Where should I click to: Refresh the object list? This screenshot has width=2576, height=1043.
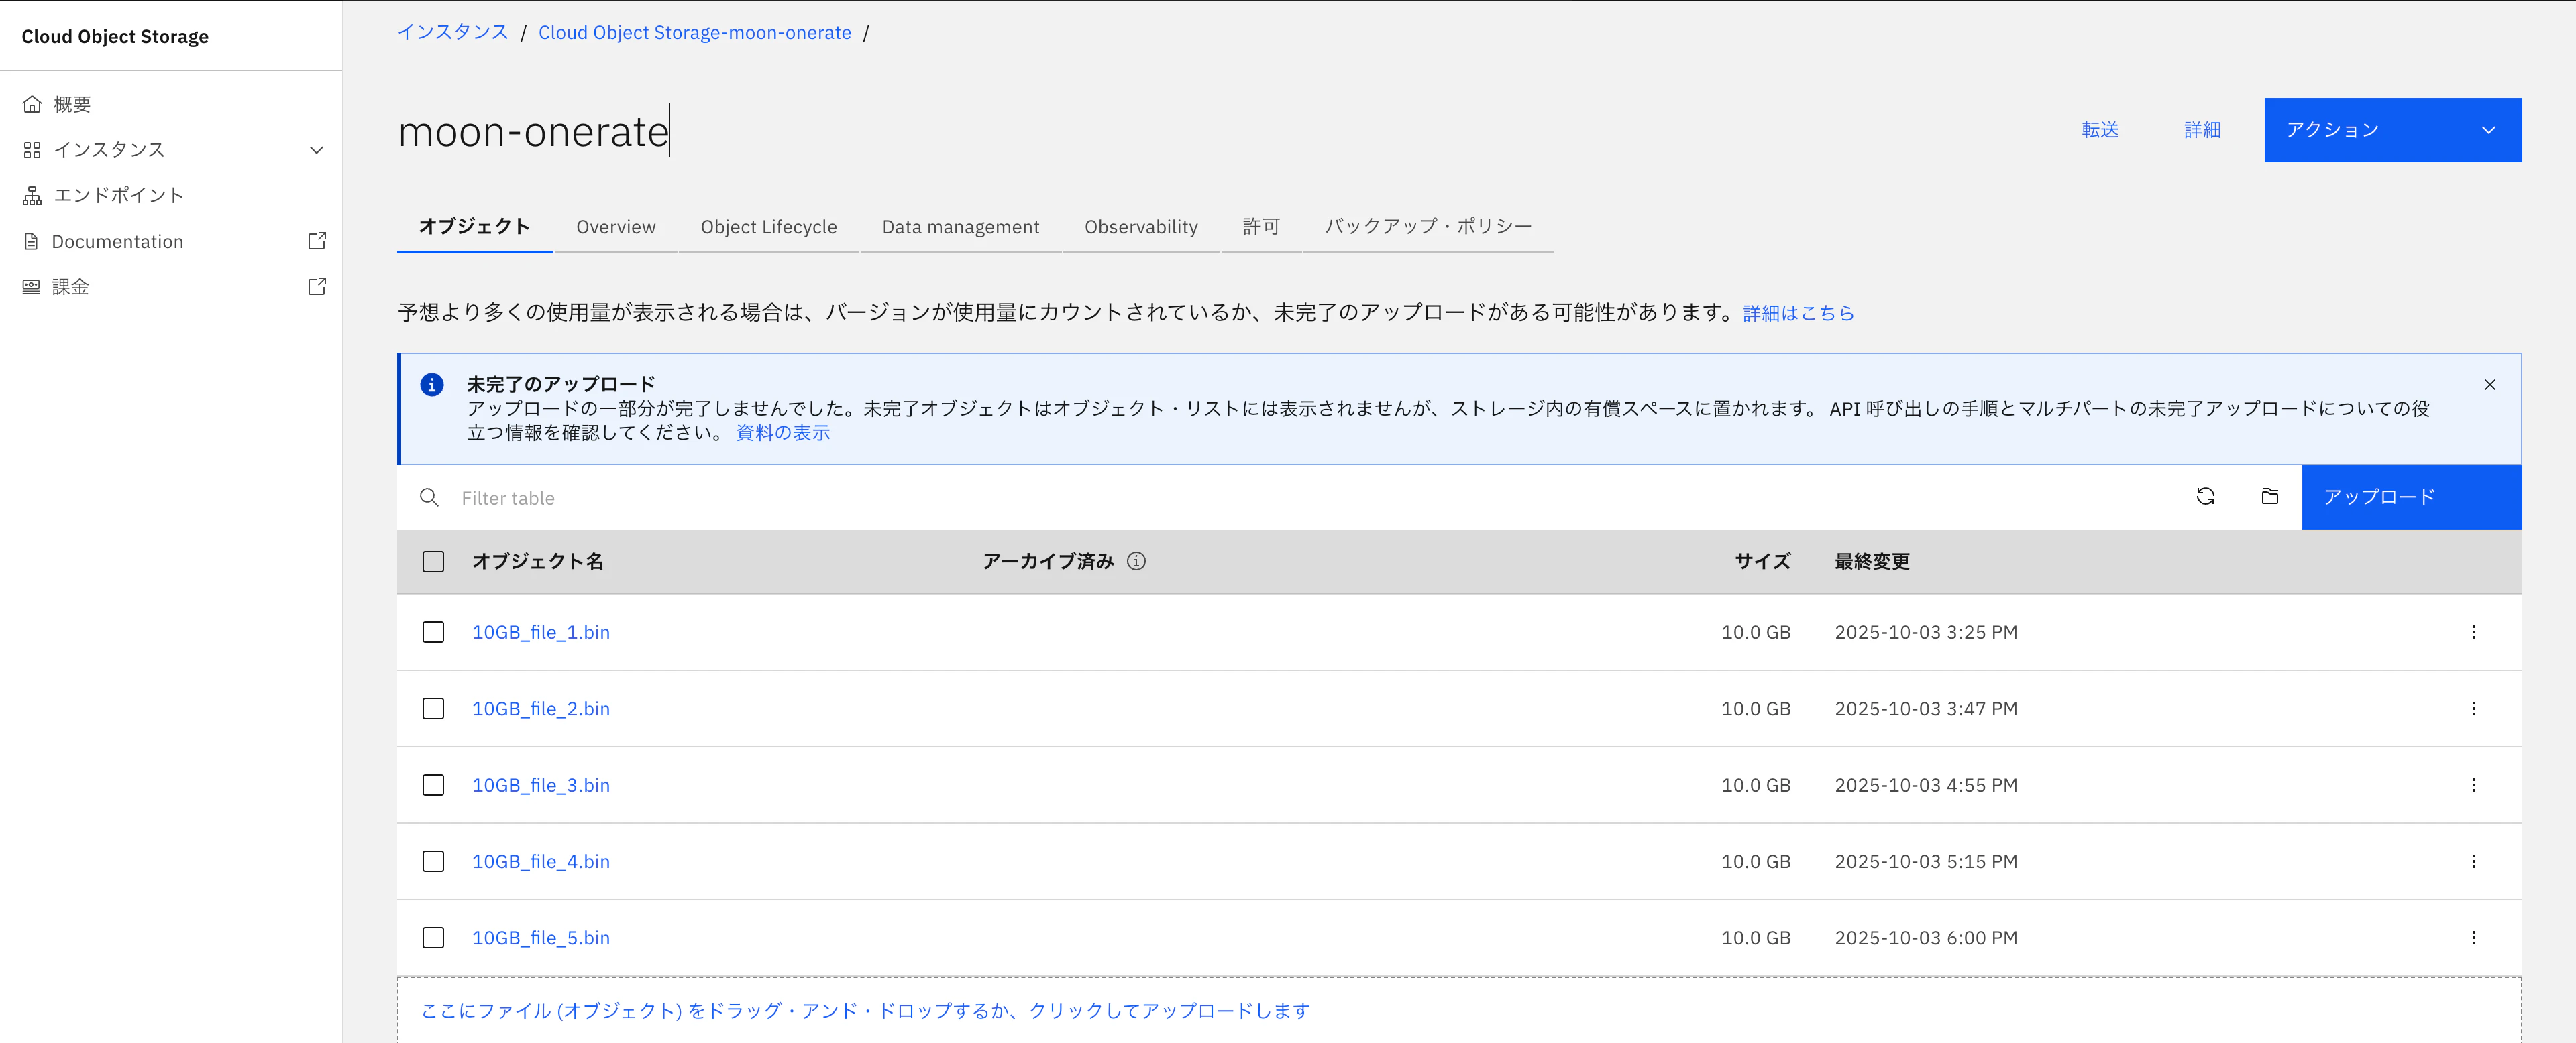[2205, 497]
